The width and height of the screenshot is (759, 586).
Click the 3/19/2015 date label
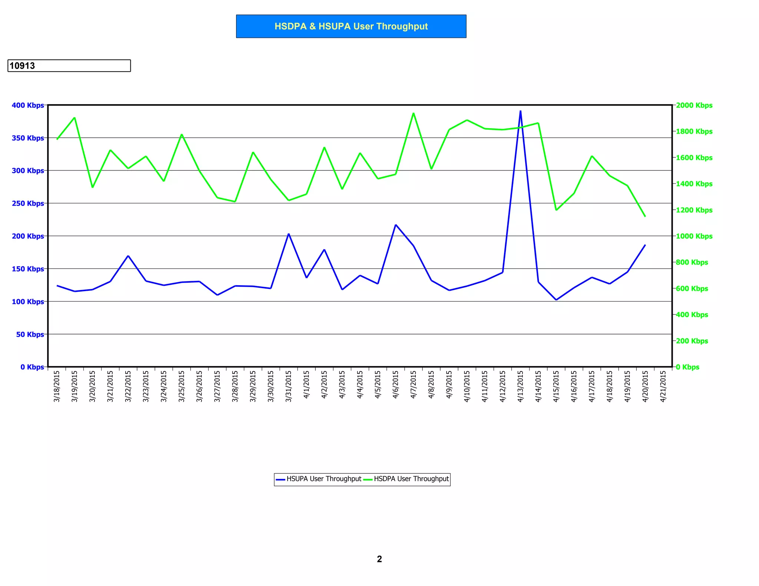coord(74,386)
